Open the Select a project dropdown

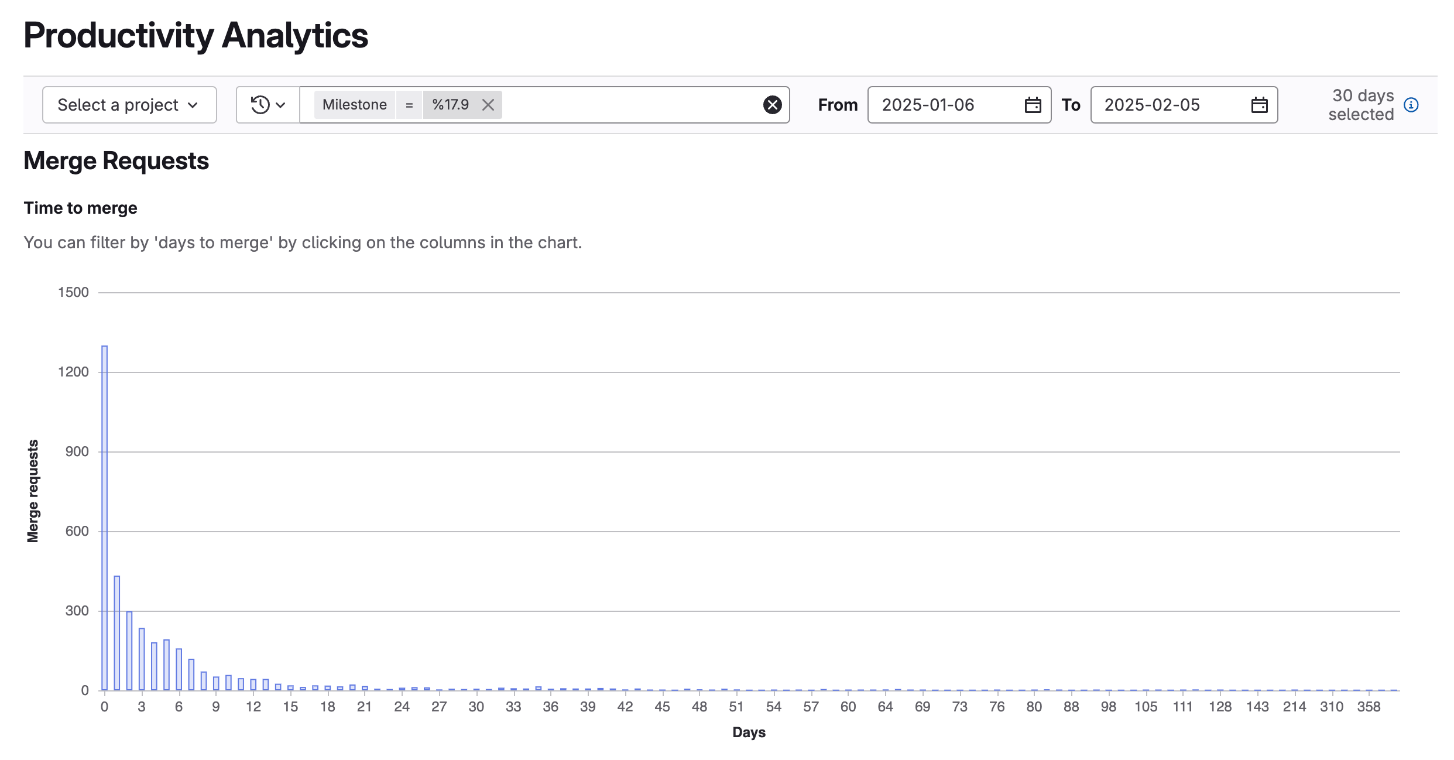[129, 105]
